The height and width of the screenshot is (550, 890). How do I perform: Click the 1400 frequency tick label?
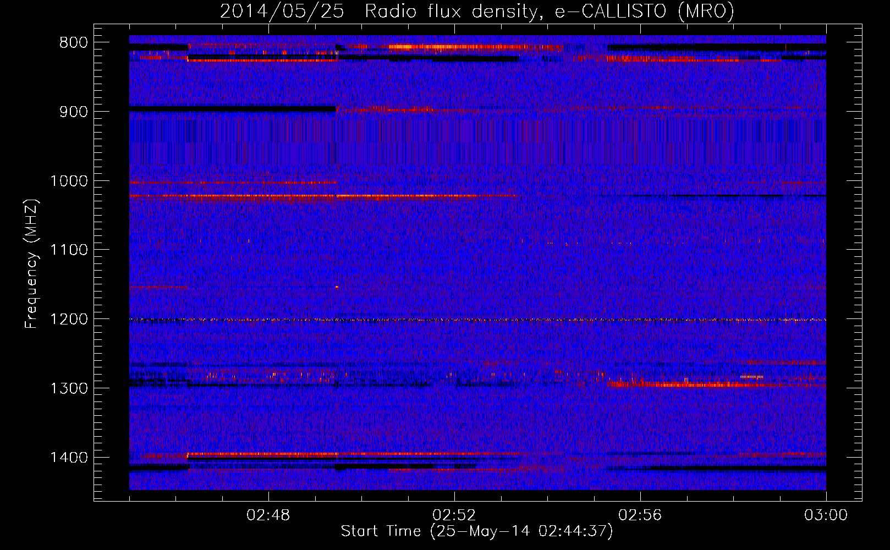click(69, 458)
